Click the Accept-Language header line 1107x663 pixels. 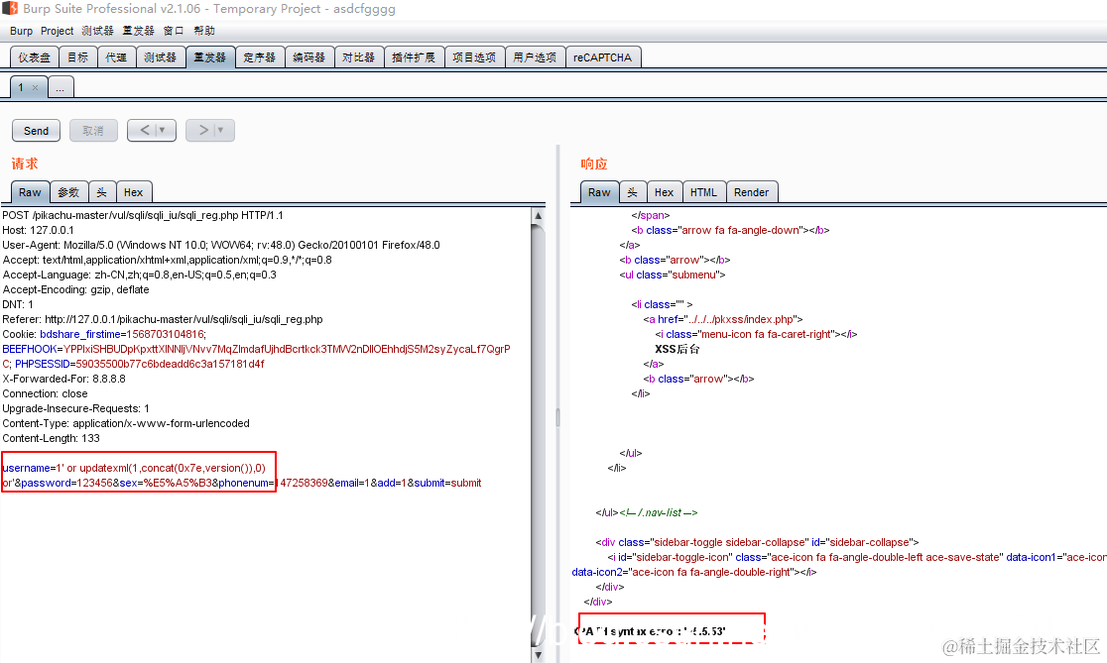click(x=139, y=275)
